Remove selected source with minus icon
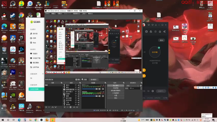 [x=67, y=107]
